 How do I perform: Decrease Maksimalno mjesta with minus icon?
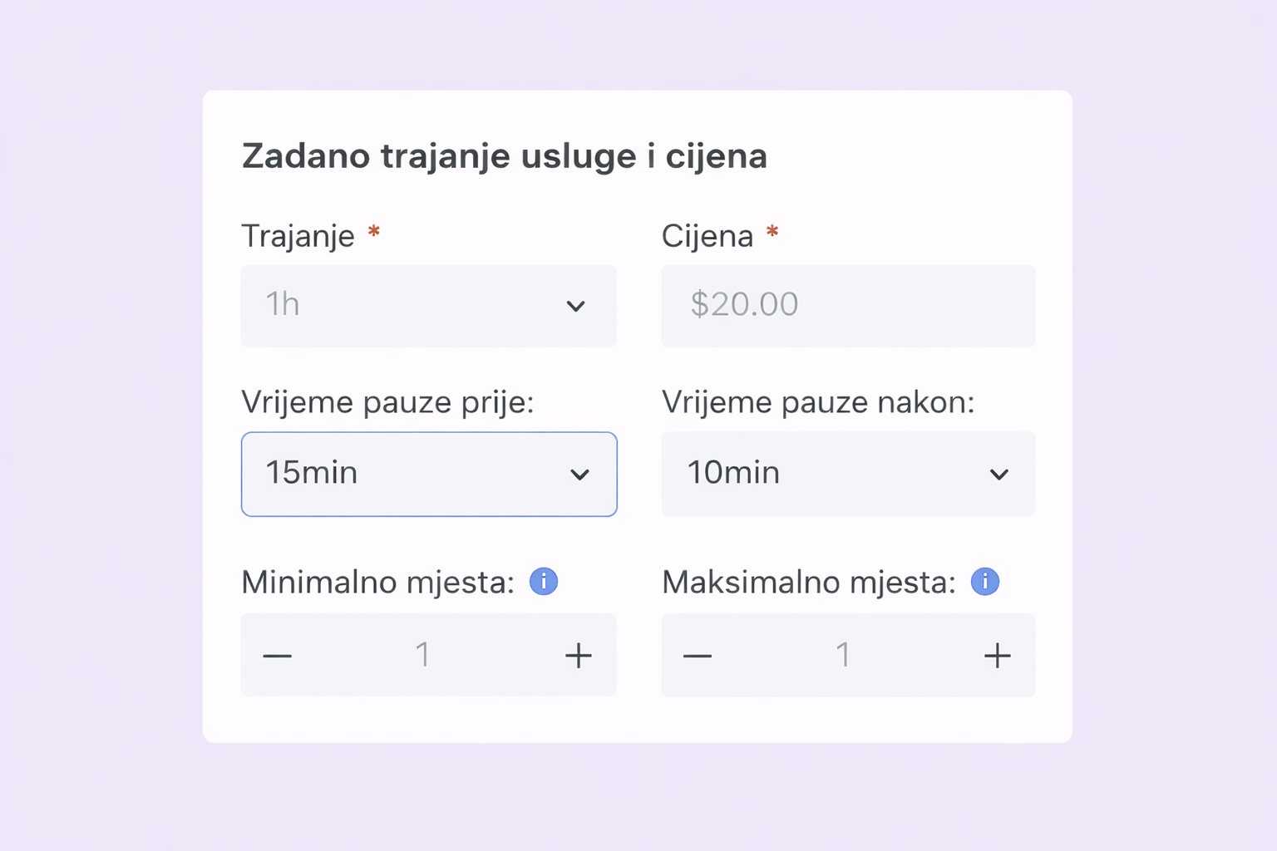pos(698,656)
